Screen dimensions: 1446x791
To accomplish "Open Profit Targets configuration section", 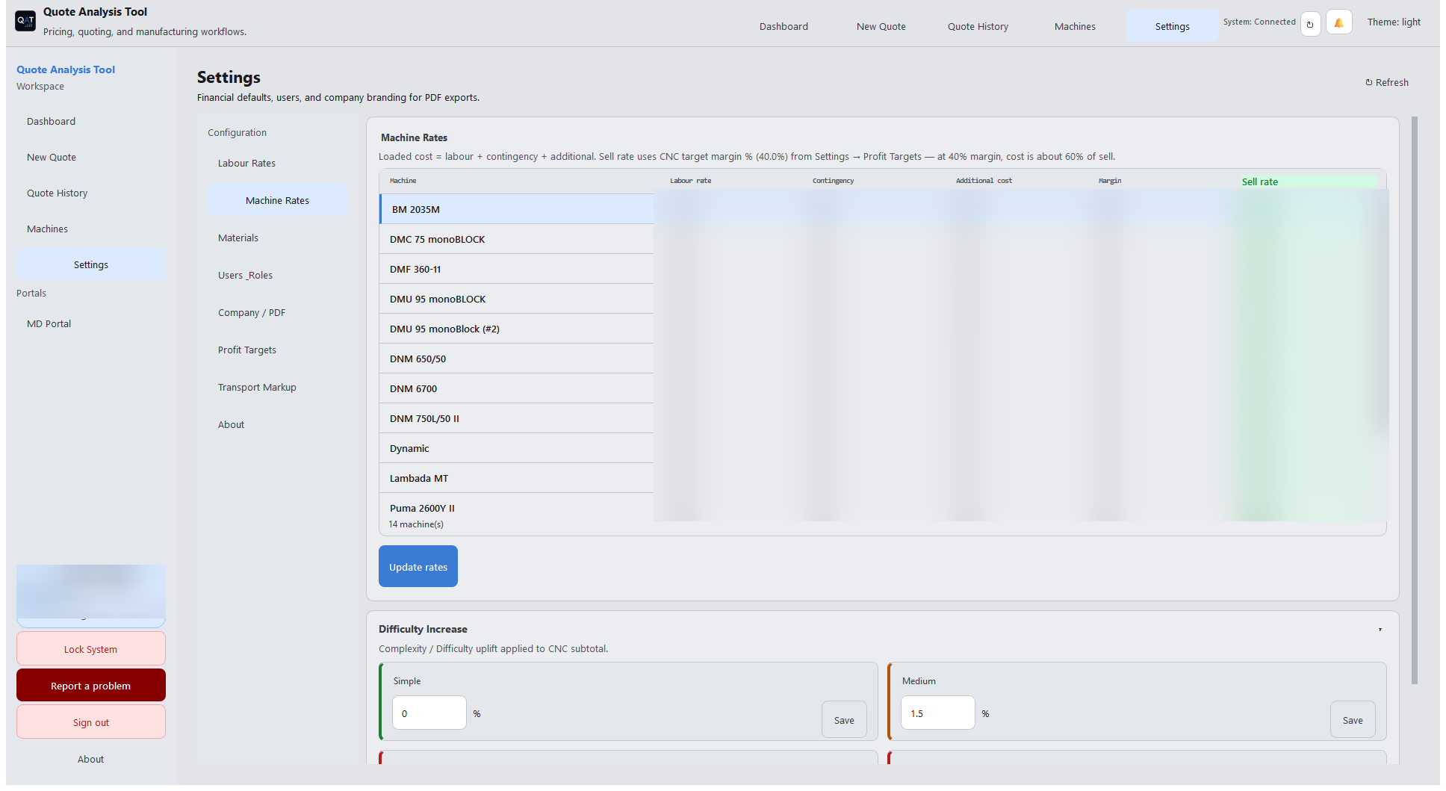I will (277, 350).
